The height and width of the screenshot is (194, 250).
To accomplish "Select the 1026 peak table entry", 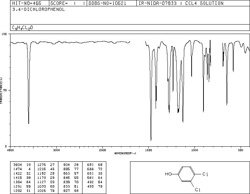I will click(x=46, y=191).
